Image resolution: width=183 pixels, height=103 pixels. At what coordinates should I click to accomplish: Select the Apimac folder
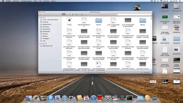click(99, 20)
